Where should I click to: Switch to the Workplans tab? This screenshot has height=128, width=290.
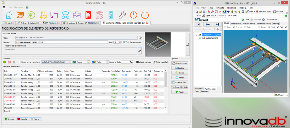pyautogui.click(x=199, y=89)
